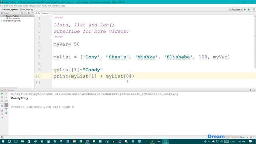Open Cortana search circle on taskbar
The height and width of the screenshot is (144, 256).
pyautogui.click(x=9, y=141)
